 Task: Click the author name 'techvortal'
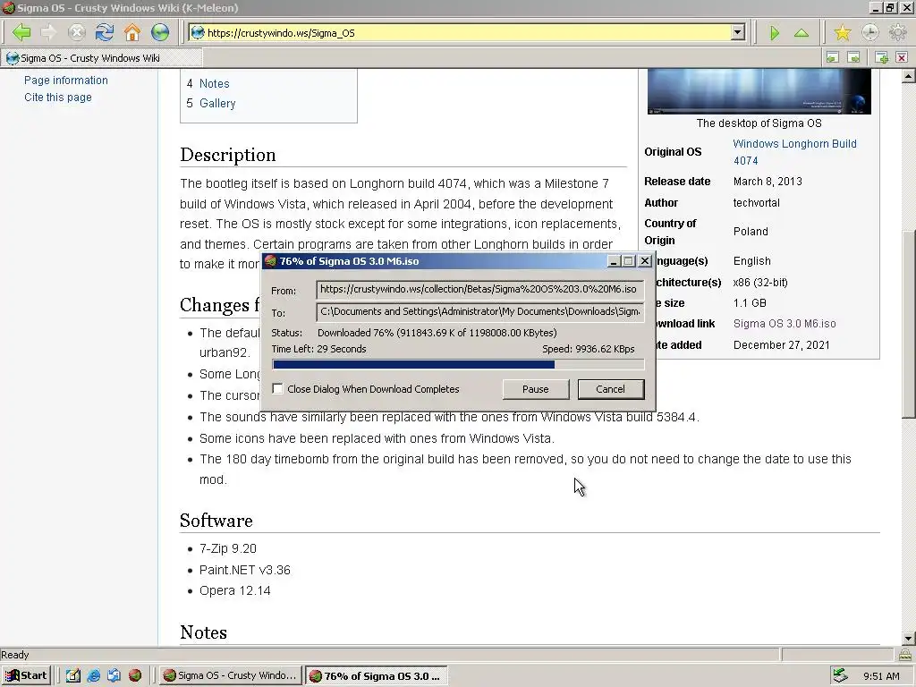tap(757, 203)
